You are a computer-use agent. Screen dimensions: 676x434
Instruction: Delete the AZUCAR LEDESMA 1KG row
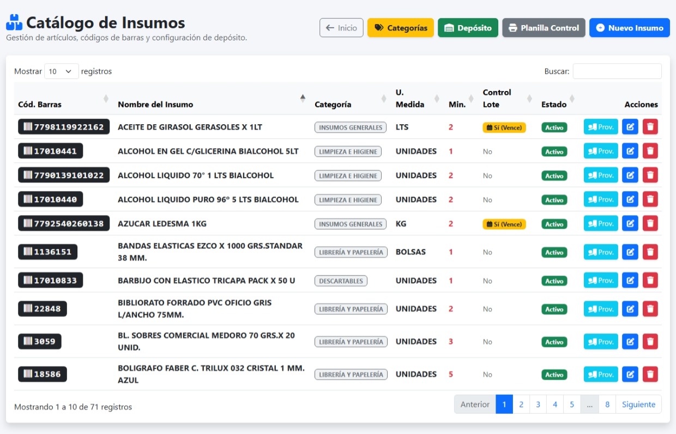point(650,223)
